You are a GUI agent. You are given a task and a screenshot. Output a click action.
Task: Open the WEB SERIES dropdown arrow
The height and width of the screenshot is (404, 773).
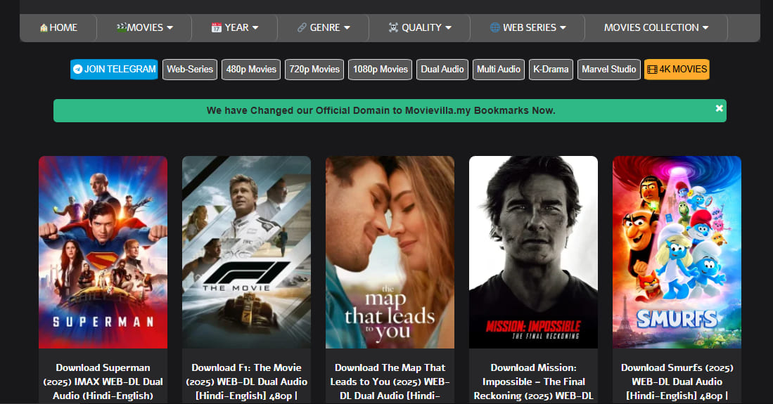tap(562, 28)
